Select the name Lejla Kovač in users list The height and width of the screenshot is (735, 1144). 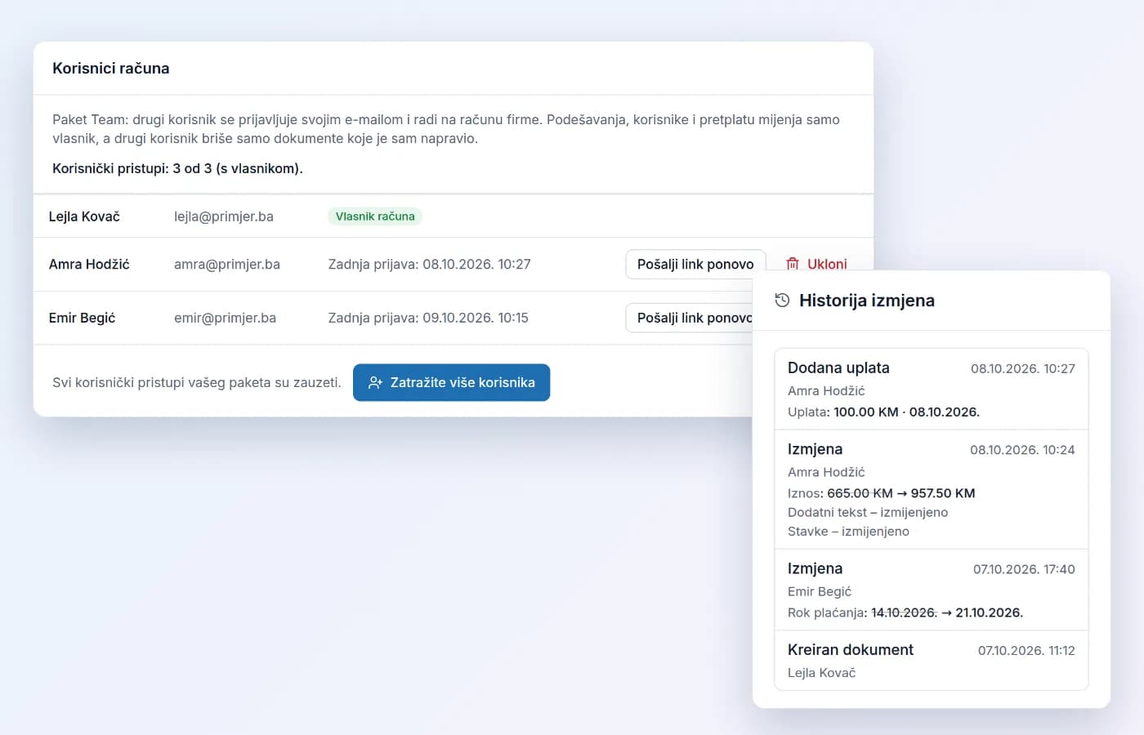click(x=84, y=216)
